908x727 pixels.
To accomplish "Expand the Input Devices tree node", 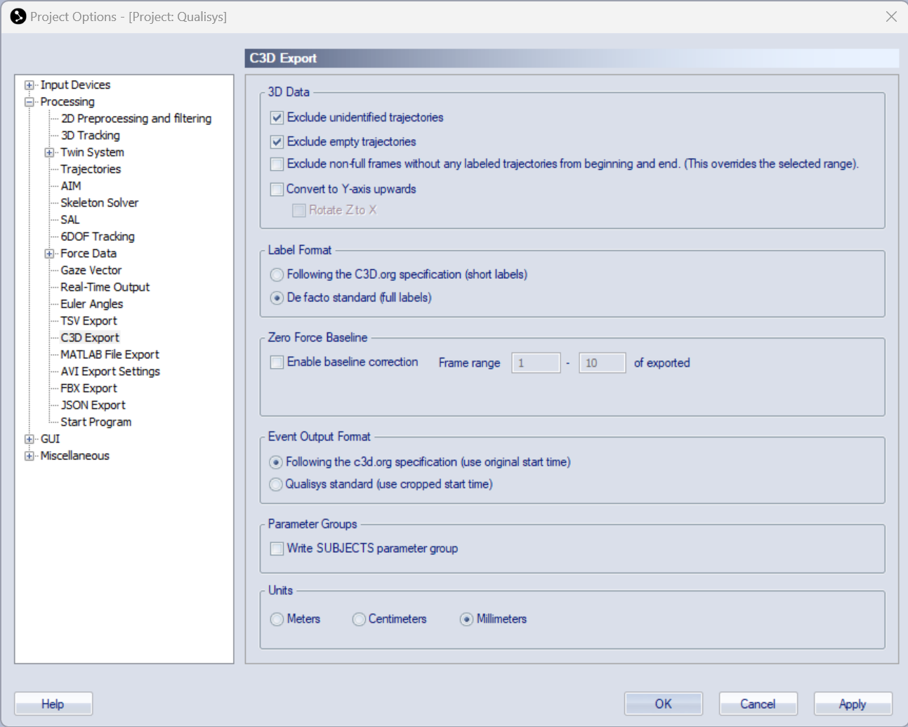I will click(29, 85).
